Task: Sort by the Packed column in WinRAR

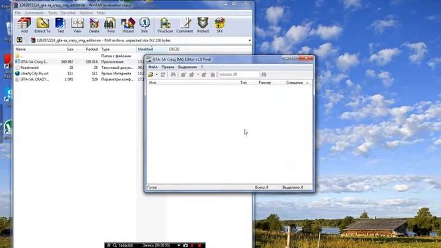Action: click(x=92, y=49)
